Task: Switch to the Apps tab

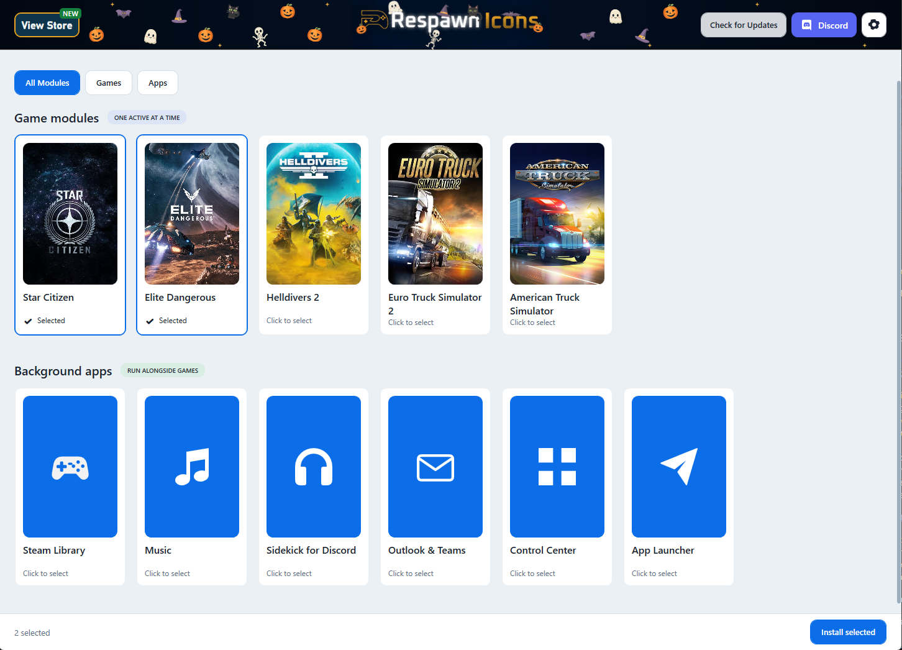Action: tap(158, 83)
